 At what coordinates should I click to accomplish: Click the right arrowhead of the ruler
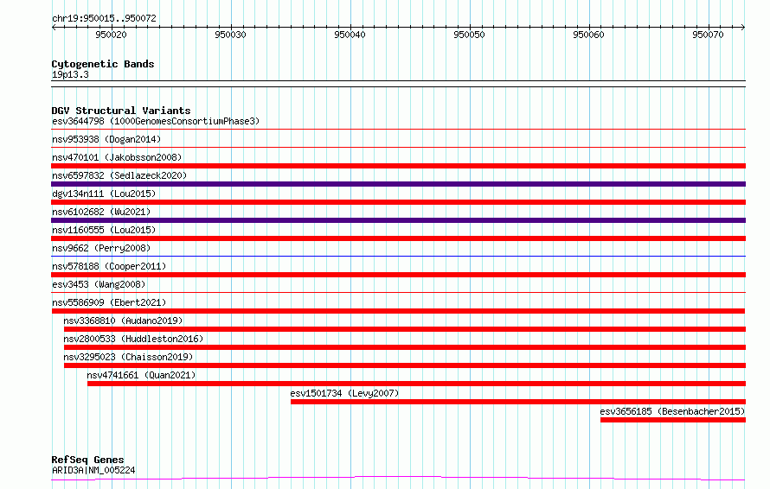coord(743,27)
